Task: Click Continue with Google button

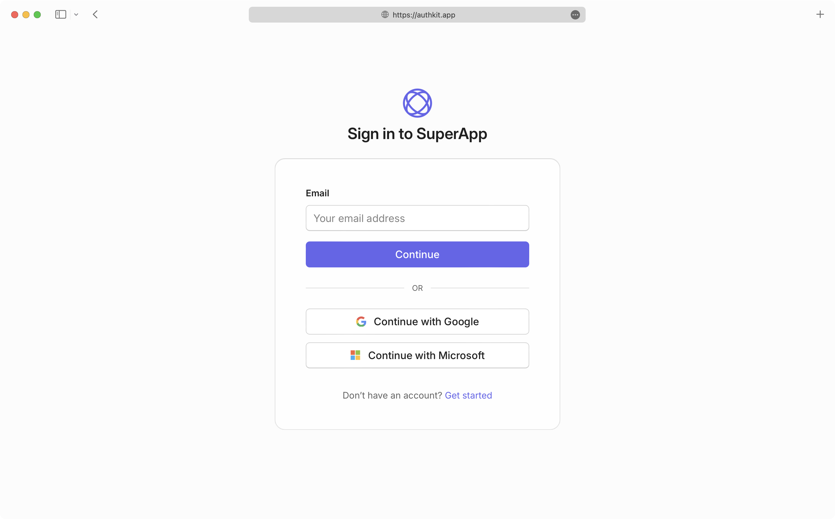Action: [417, 322]
